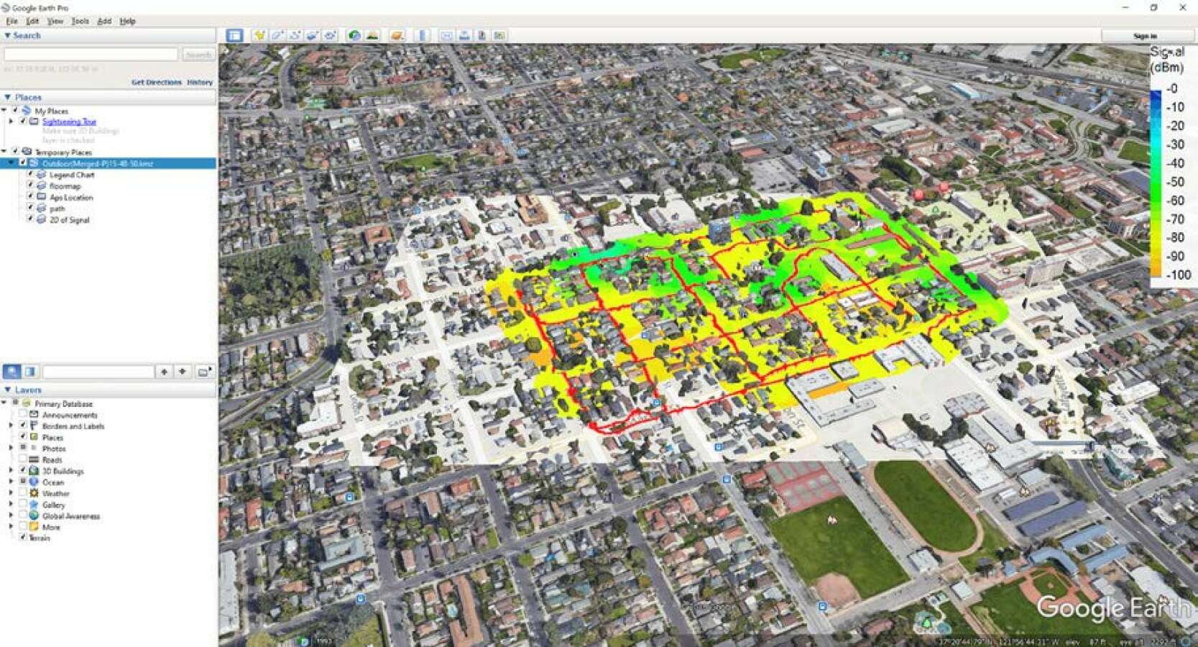The width and height of the screenshot is (1198, 647).
Task: Click the places filter text field
Action: pyautogui.click(x=98, y=372)
